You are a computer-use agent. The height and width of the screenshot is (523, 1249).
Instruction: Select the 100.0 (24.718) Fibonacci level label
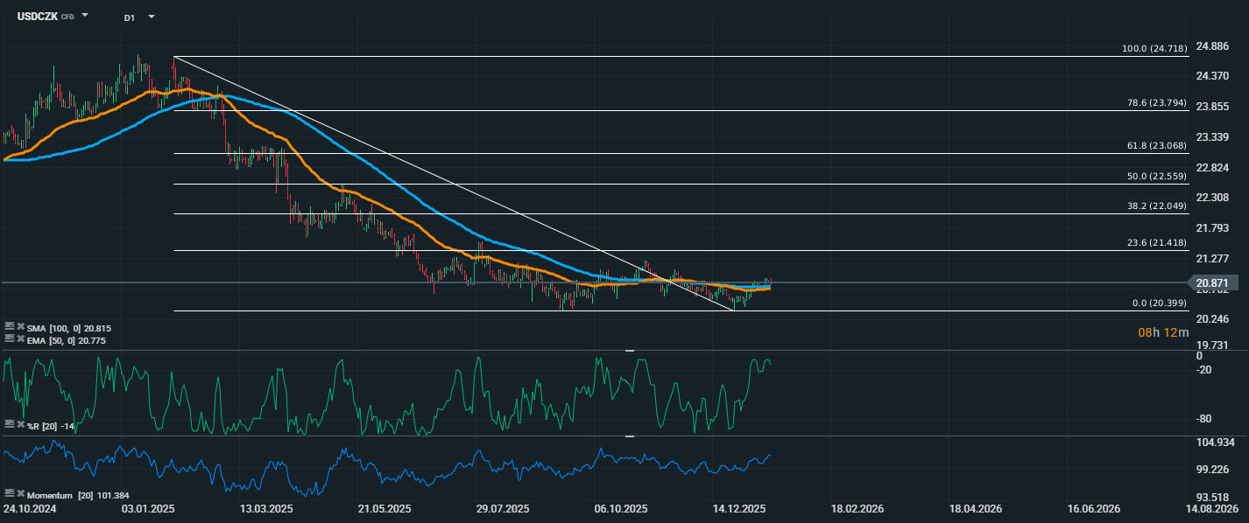click(1154, 48)
